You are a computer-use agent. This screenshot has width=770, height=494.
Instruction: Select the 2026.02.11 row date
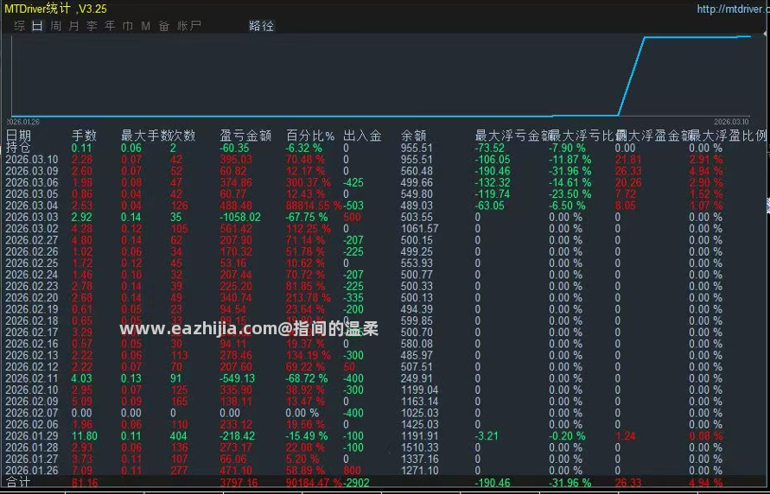[31, 378]
